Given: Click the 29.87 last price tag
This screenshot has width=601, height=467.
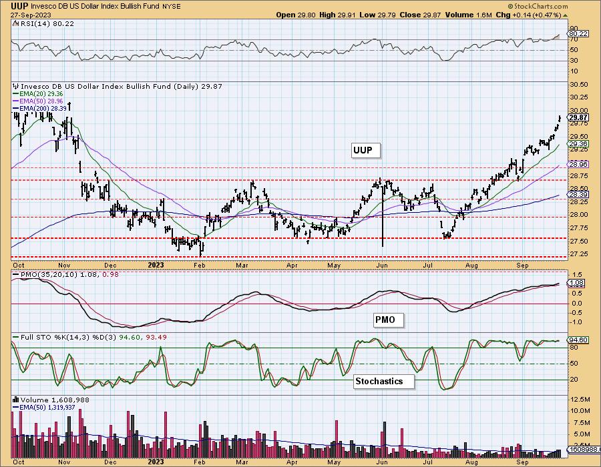Looking at the screenshot, I should 579,117.
